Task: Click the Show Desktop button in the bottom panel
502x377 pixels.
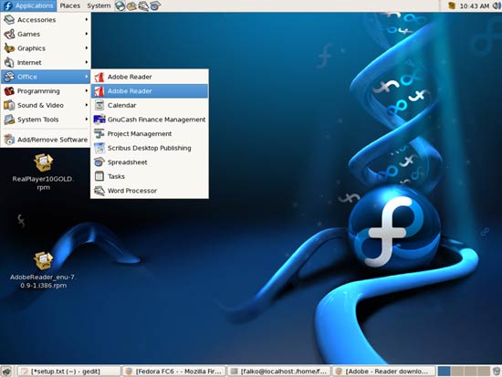Action: [x=6, y=372]
